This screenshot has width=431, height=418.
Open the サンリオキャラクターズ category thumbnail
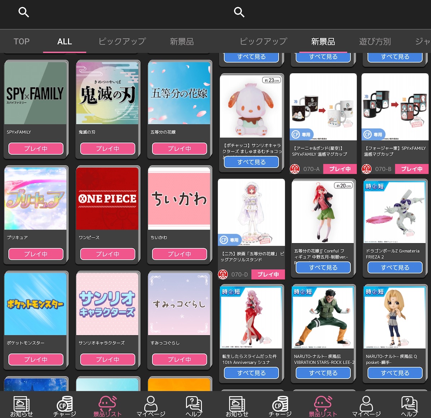click(107, 304)
